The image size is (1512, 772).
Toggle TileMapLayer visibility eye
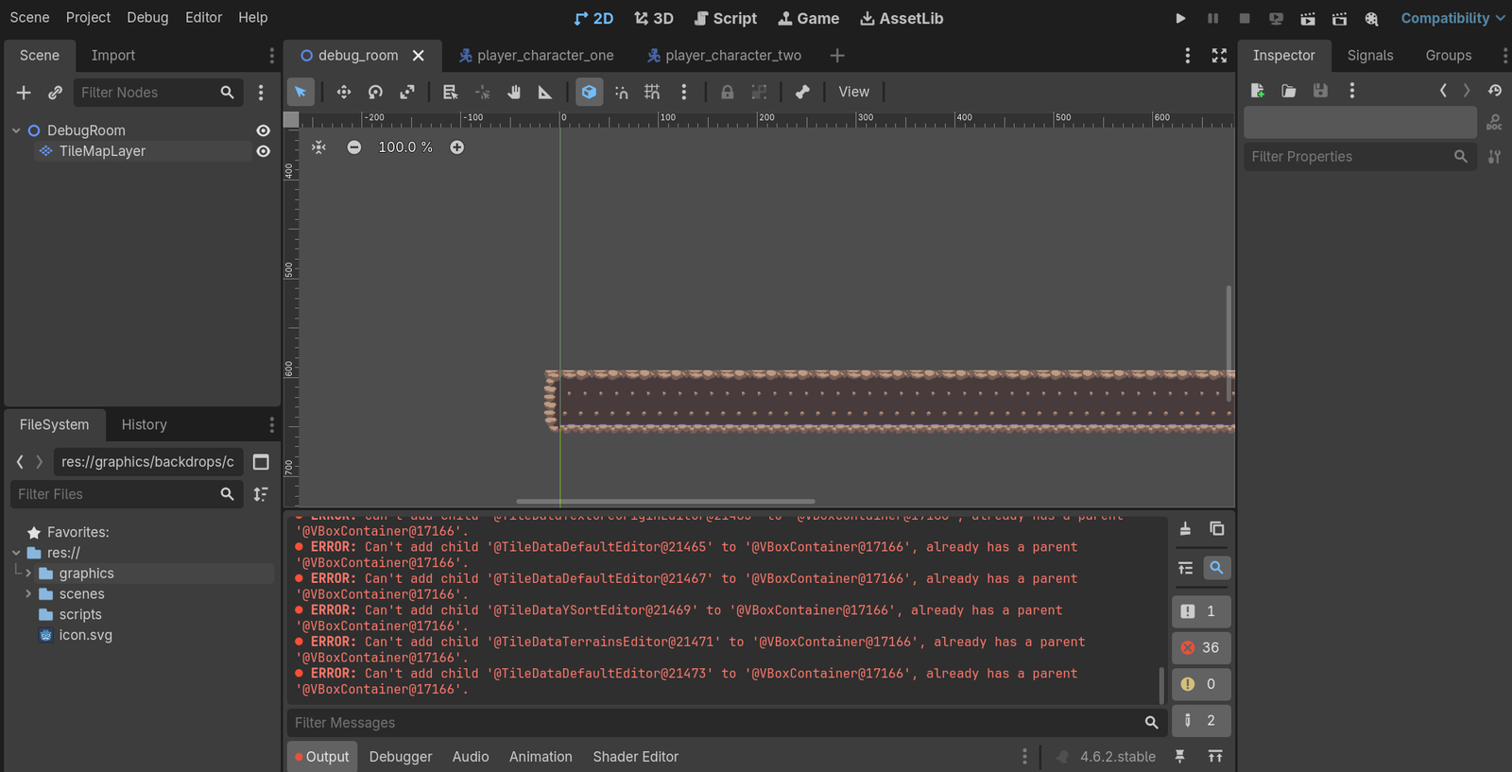[x=264, y=151]
